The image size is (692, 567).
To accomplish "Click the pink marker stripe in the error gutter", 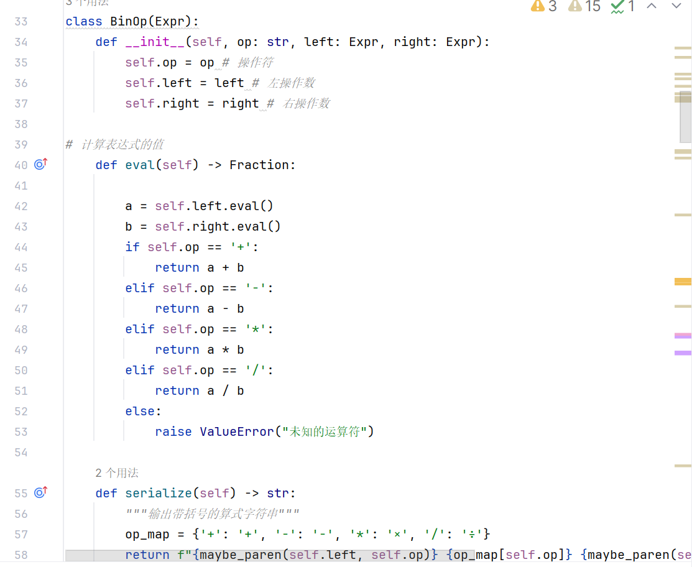I will [683, 336].
